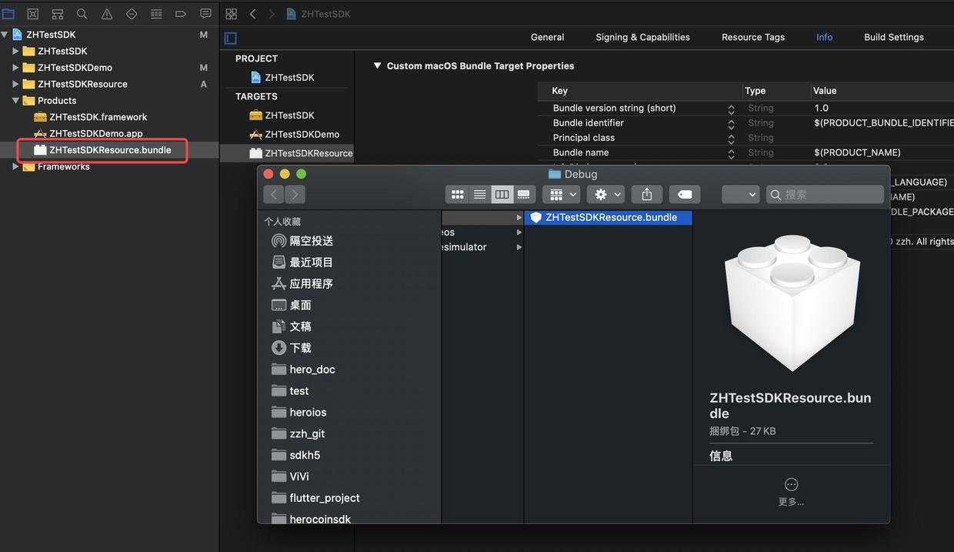Screen dimensions: 954x552
Task: Open Finder action gear menu
Action: (x=607, y=194)
